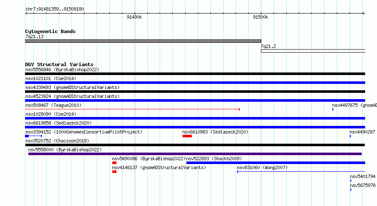Viewport: 377px width, 206px height.
Task: Click the nsv6619858 (Sedlazeck2020) label
Action: point(58,123)
